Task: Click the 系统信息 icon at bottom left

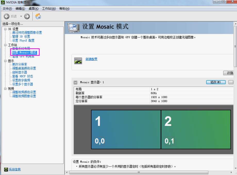Action: (6, 169)
